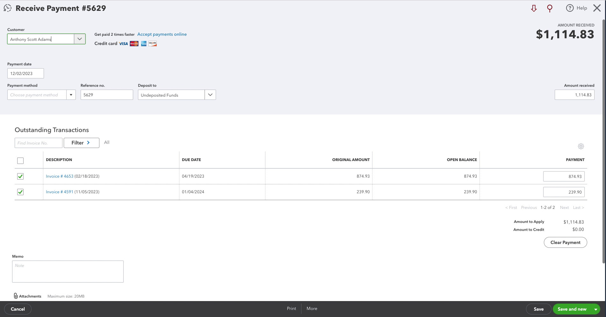Click the MasterCard logo

tap(134, 44)
